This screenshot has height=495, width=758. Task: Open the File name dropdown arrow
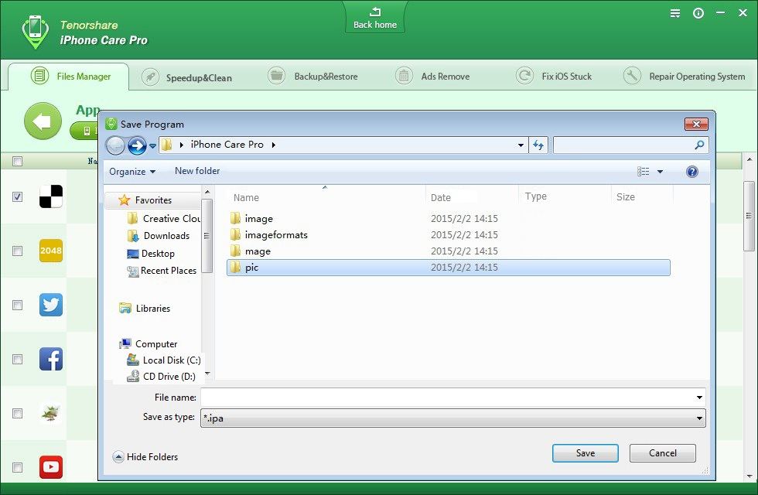click(x=699, y=398)
